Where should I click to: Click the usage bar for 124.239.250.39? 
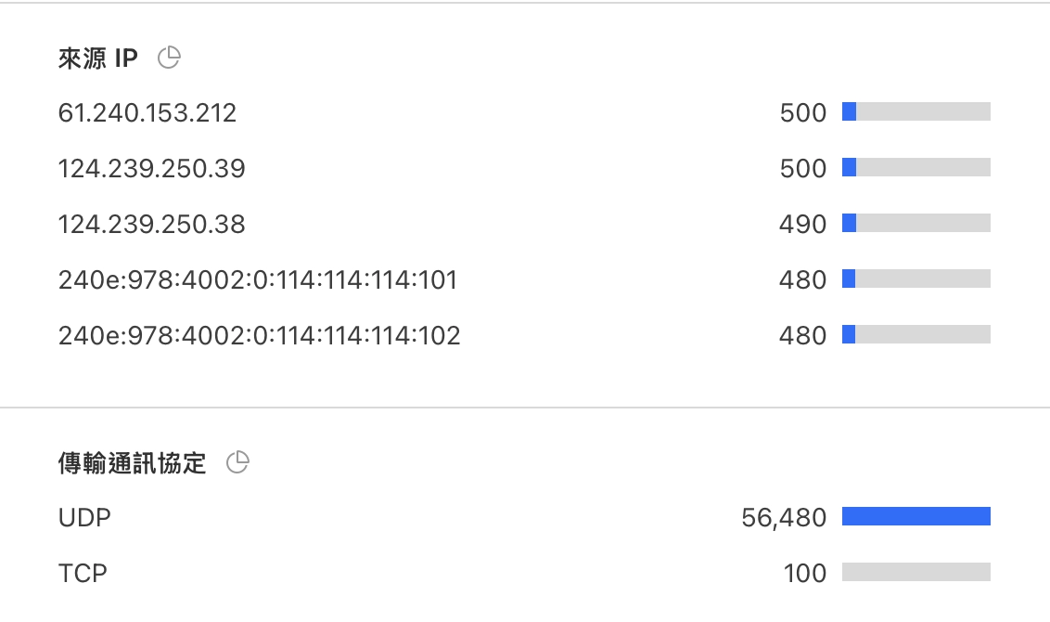coord(916,167)
